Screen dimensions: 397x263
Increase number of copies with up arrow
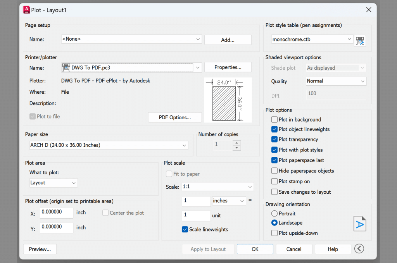click(236, 143)
